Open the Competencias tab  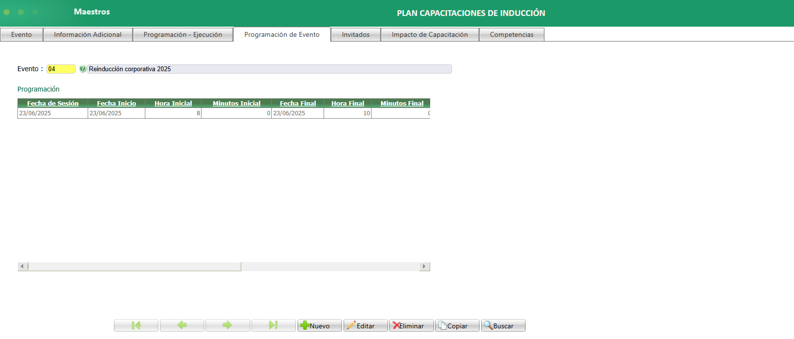click(x=512, y=34)
